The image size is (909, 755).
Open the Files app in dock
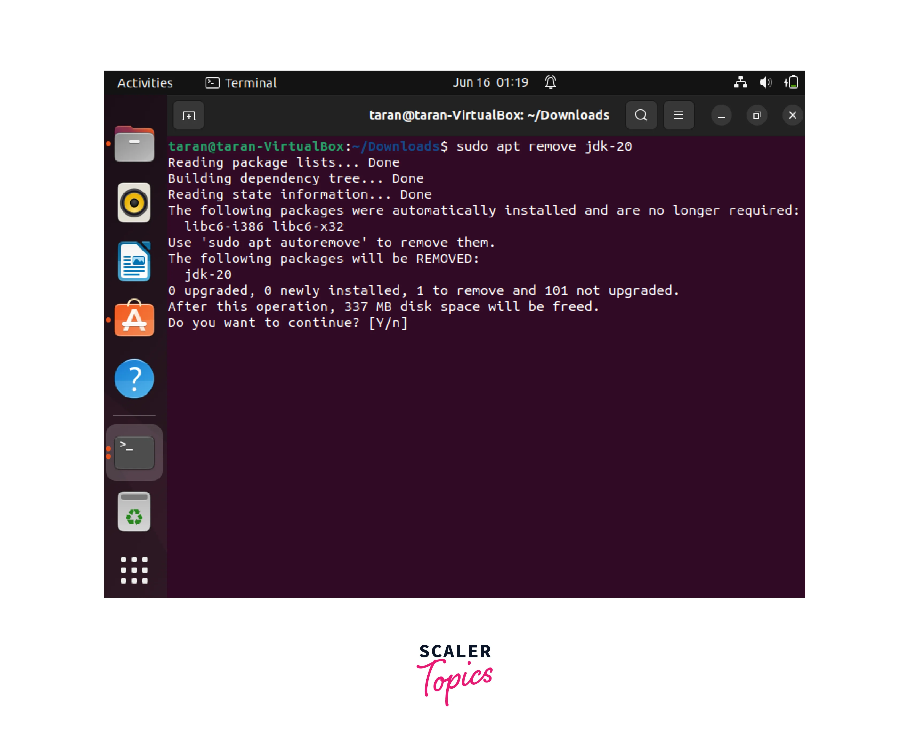click(134, 144)
